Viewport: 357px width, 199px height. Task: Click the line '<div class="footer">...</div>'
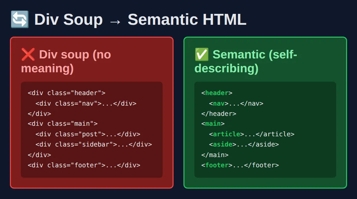84,165
